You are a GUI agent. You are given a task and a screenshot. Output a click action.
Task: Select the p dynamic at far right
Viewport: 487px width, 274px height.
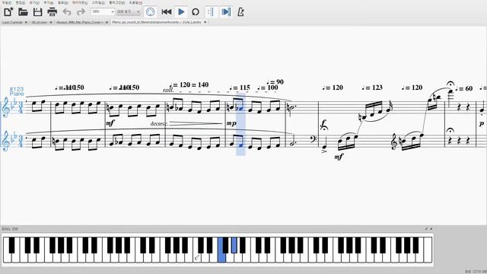pyautogui.click(x=482, y=123)
